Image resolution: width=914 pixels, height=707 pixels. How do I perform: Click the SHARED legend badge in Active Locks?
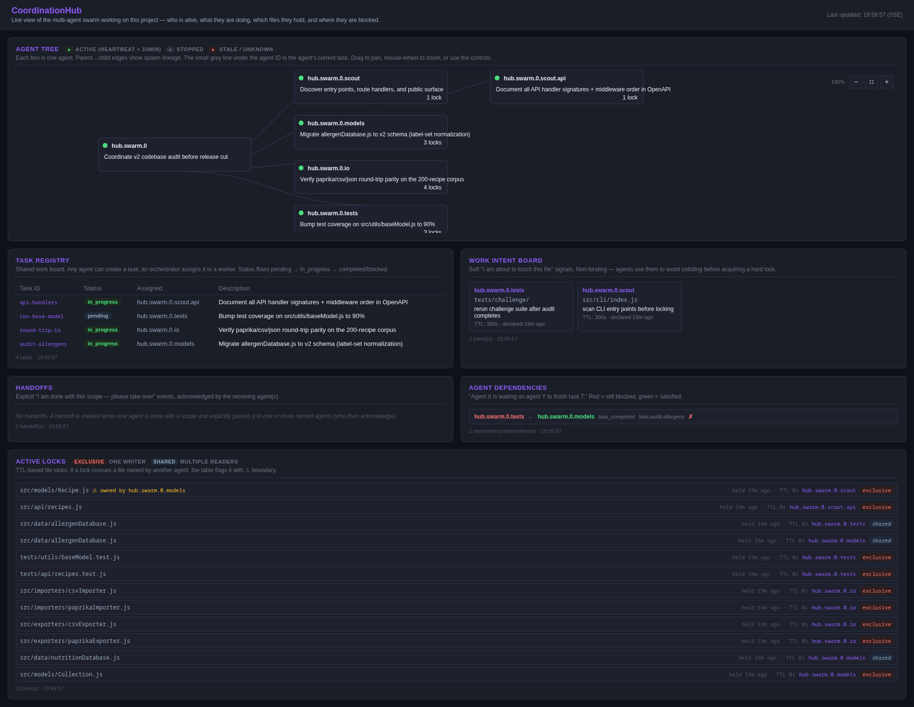[164, 462]
